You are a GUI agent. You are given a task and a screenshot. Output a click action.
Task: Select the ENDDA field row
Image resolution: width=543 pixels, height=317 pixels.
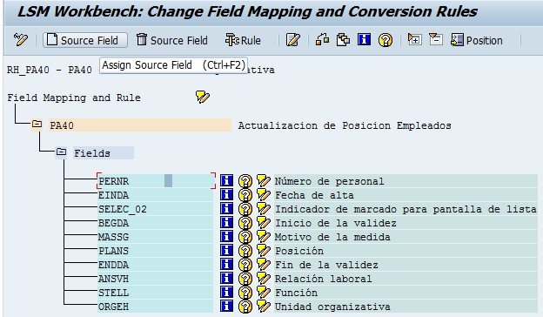coord(156,265)
